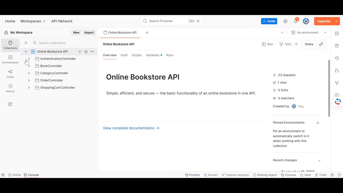Viewport: 343px width, 193px height.
Task: Switch pane layout via status bar icon
Action: 332,175
